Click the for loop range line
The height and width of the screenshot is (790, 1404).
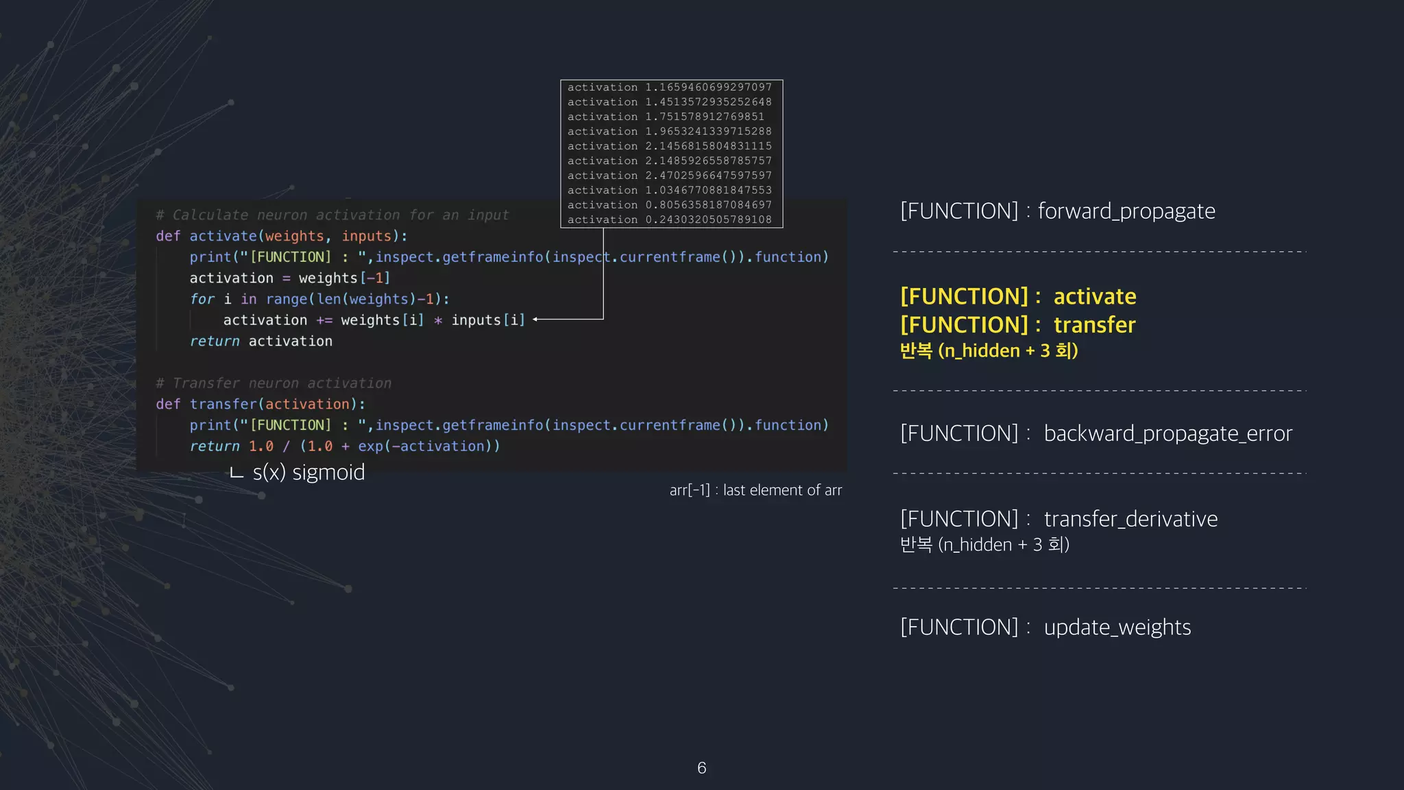(319, 300)
